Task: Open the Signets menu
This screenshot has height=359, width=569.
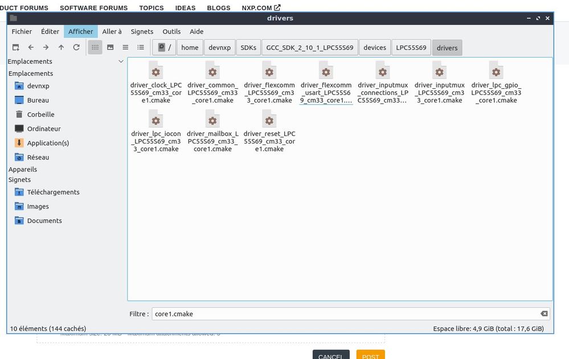Action: (142, 31)
